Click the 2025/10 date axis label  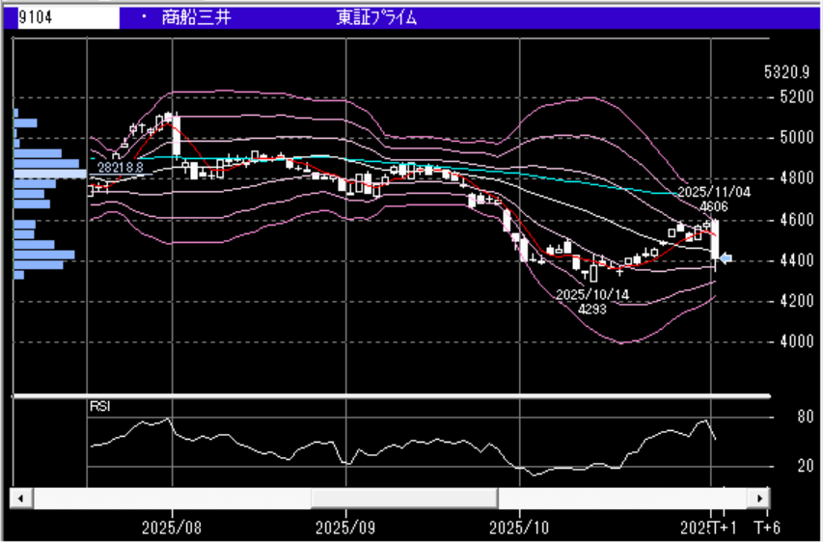[519, 528]
